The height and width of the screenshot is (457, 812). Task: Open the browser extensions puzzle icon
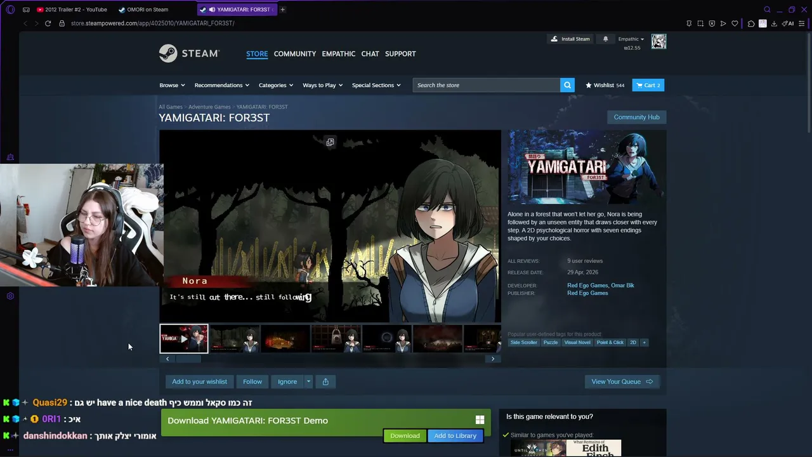(751, 23)
